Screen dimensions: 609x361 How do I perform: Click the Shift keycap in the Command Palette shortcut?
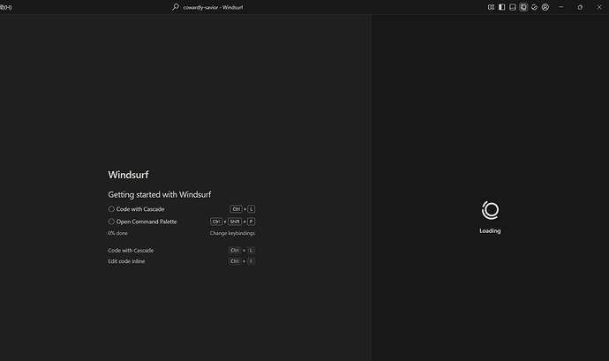235,222
